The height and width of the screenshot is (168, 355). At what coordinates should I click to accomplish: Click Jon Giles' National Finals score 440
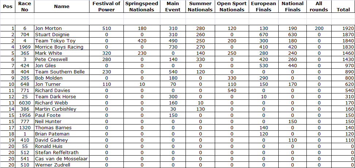pyautogui.click(x=293, y=65)
